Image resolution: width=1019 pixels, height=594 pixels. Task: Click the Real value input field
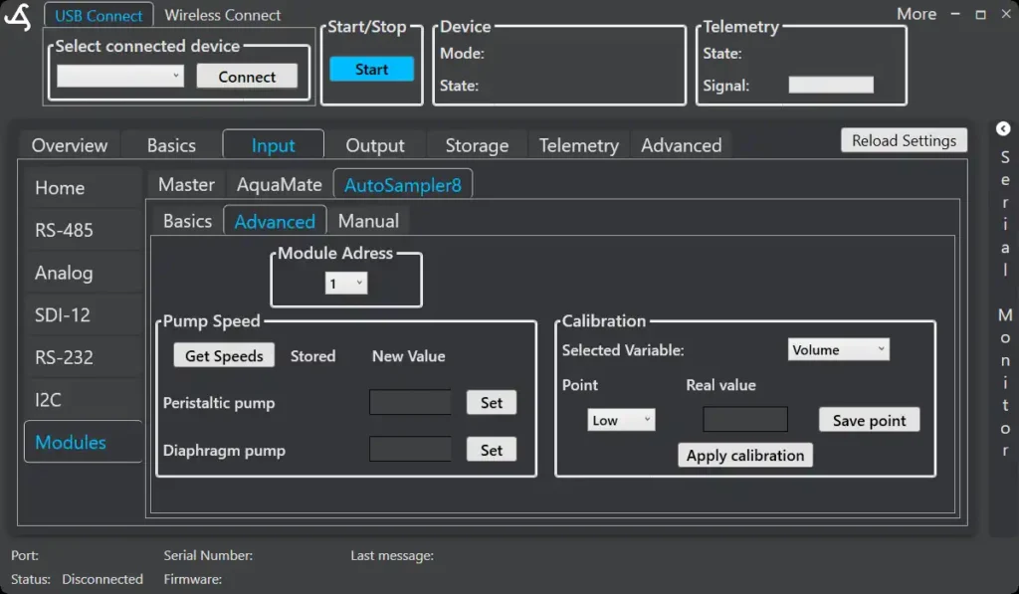coord(745,419)
